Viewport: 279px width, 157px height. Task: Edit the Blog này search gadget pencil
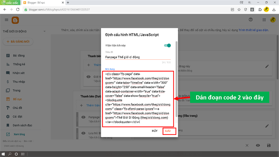click(x=267, y=66)
